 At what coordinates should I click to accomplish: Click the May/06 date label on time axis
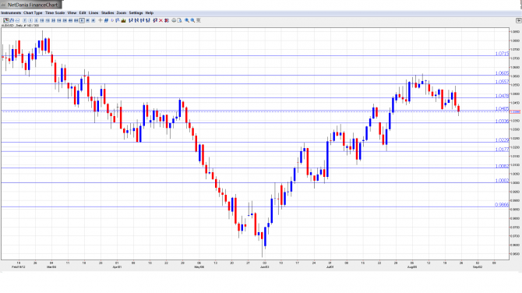pyautogui.click(x=199, y=267)
